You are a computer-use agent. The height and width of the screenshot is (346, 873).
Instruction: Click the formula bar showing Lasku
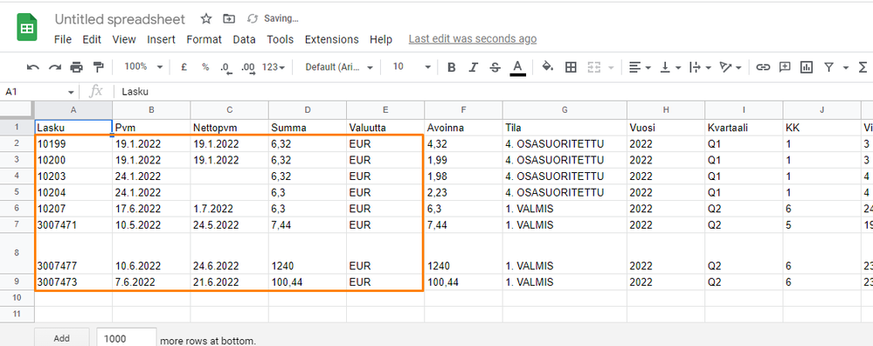[493, 92]
